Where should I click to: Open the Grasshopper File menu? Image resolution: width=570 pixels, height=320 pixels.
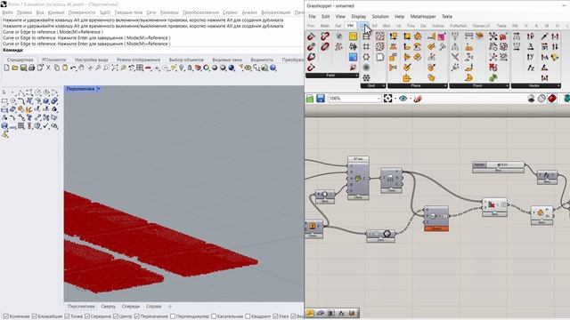312,16
